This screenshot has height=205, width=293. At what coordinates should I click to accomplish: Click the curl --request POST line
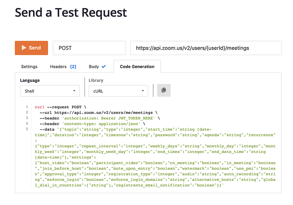point(60,107)
